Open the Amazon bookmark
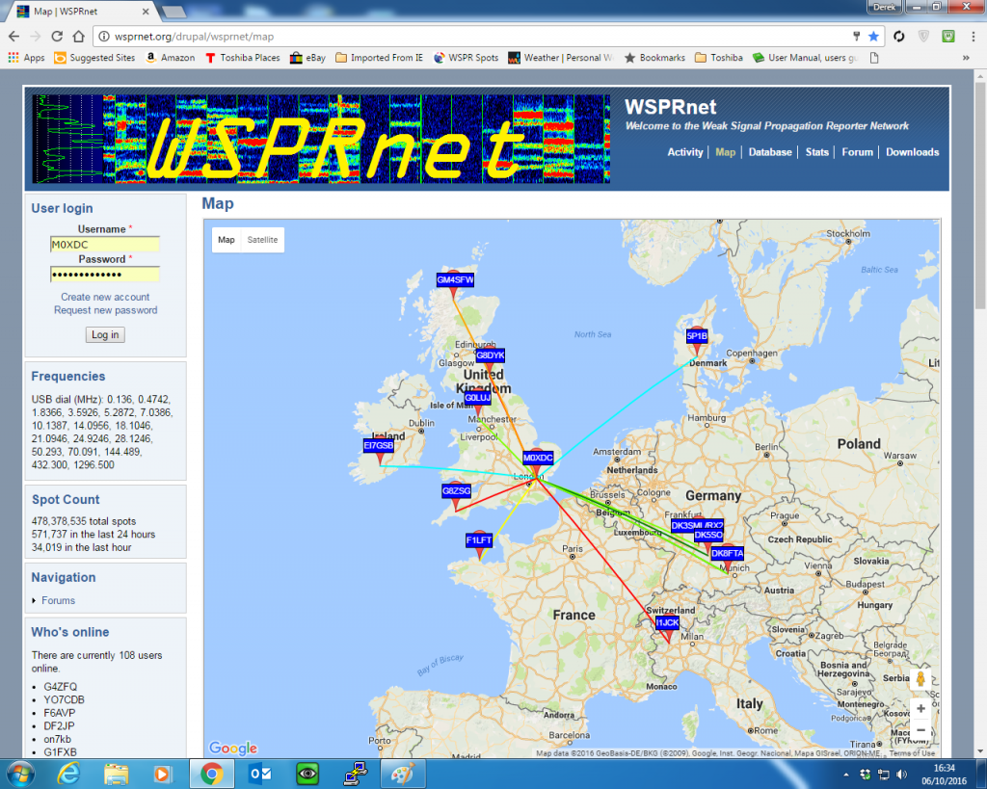 click(x=170, y=58)
